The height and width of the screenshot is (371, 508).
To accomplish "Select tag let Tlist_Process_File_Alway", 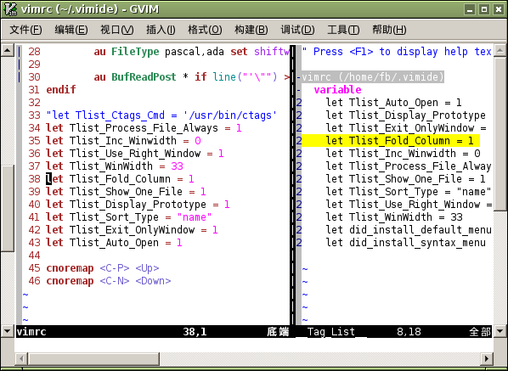I will click(x=409, y=166).
